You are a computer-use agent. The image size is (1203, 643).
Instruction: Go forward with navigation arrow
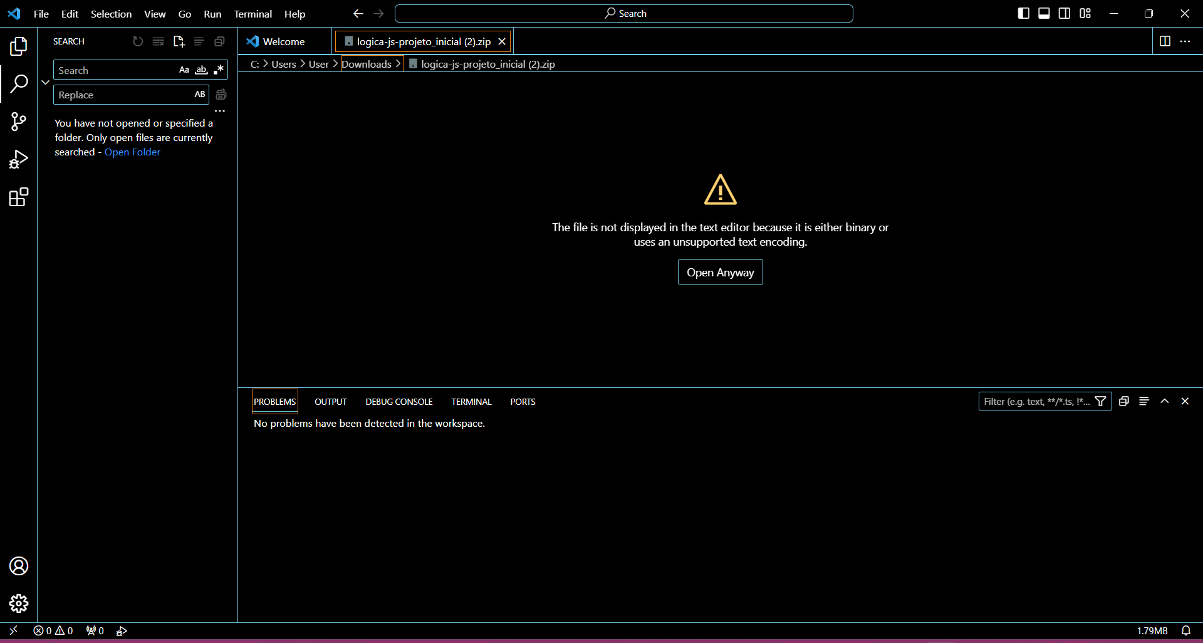click(379, 14)
